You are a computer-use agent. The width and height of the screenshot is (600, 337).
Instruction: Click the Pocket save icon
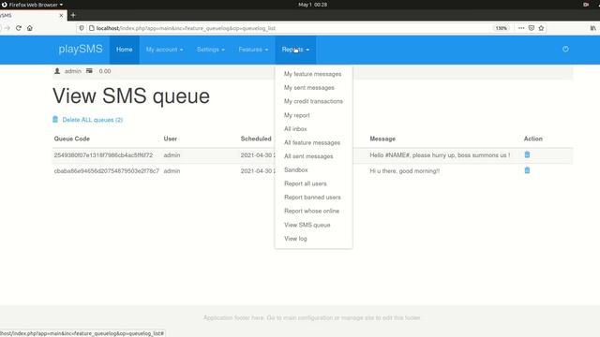click(x=532, y=28)
